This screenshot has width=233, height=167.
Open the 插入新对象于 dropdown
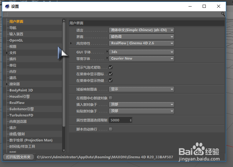tap(142, 105)
